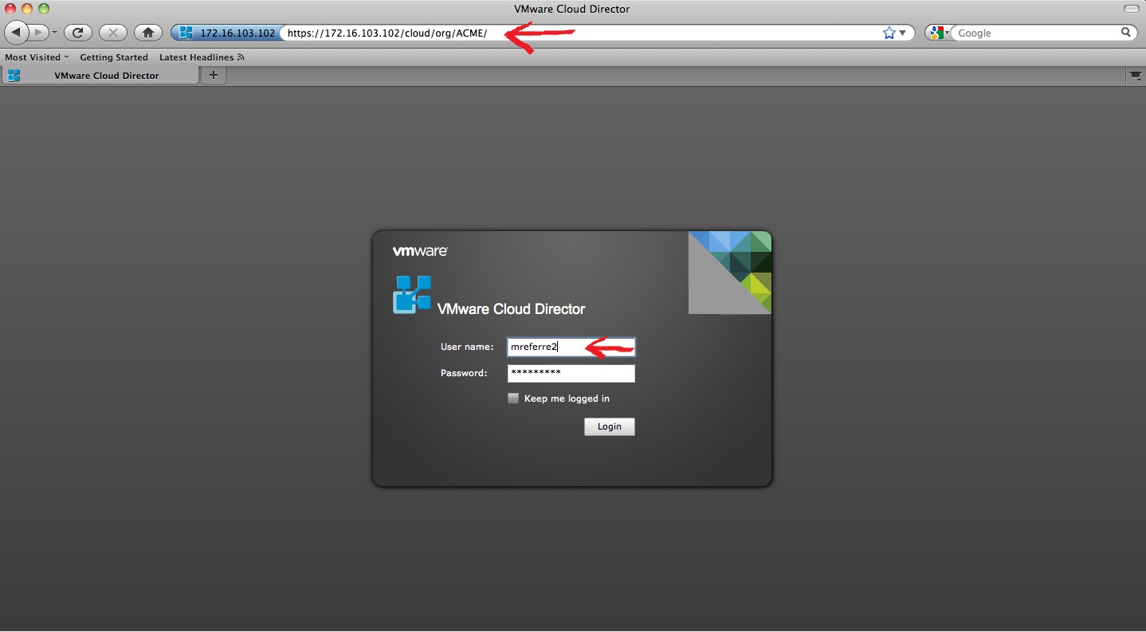Open the browser Home page
Image resolution: width=1146 pixels, height=632 pixels.
pyautogui.click(x=148, y=33)
